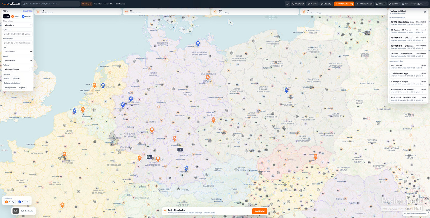Select the orange K marker near Amsterdam

(x=94, y=85)
